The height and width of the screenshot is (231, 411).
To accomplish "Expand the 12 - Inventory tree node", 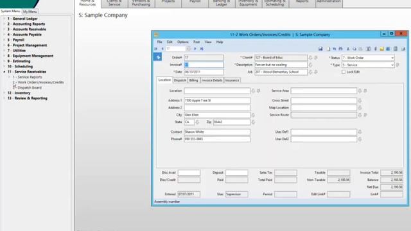I will click(4, 93).
